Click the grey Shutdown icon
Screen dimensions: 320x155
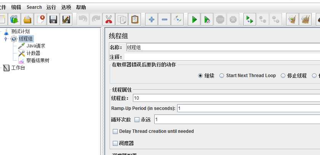click(233, 19)
